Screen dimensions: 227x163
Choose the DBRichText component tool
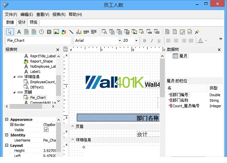click(119, 32)
